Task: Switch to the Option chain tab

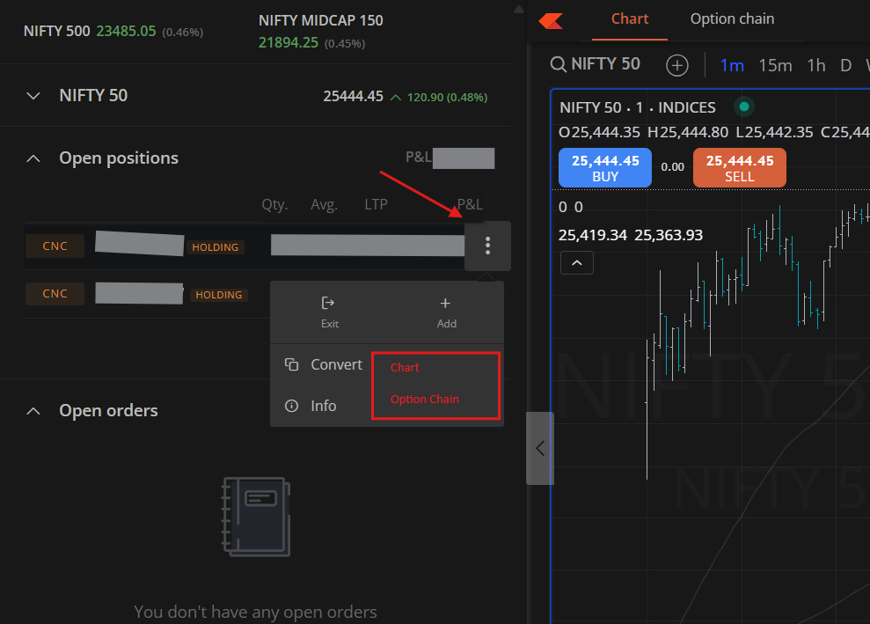Action: (732, 19)
